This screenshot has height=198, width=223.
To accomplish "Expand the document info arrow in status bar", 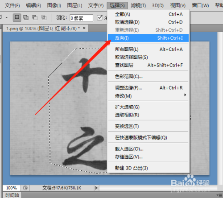I will 96,188.
